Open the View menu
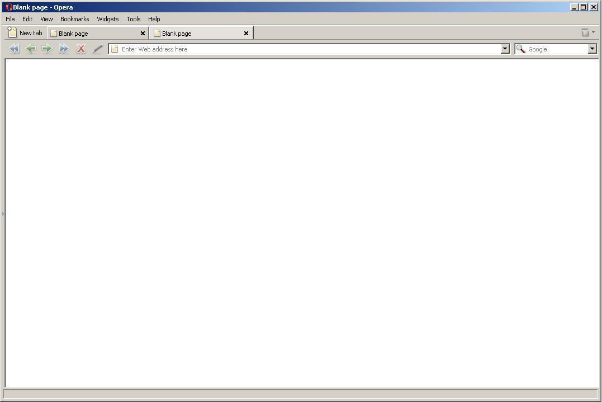 [46, 19]
